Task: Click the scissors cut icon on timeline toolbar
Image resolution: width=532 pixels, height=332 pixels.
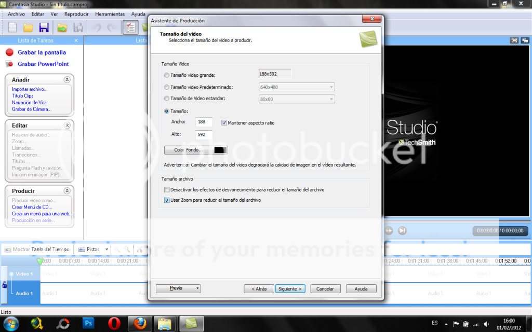Action: pos(140,250)
